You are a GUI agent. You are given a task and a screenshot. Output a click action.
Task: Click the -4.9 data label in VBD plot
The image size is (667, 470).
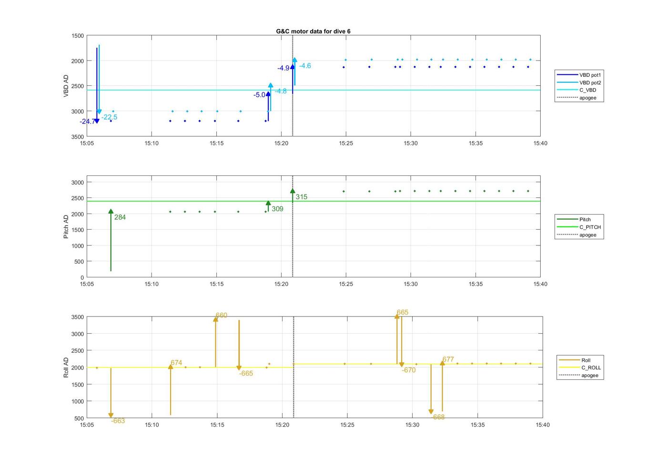[283, 68]
